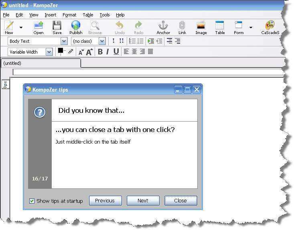
Task: Click the black text color swatch
Action: coord(61,50)
